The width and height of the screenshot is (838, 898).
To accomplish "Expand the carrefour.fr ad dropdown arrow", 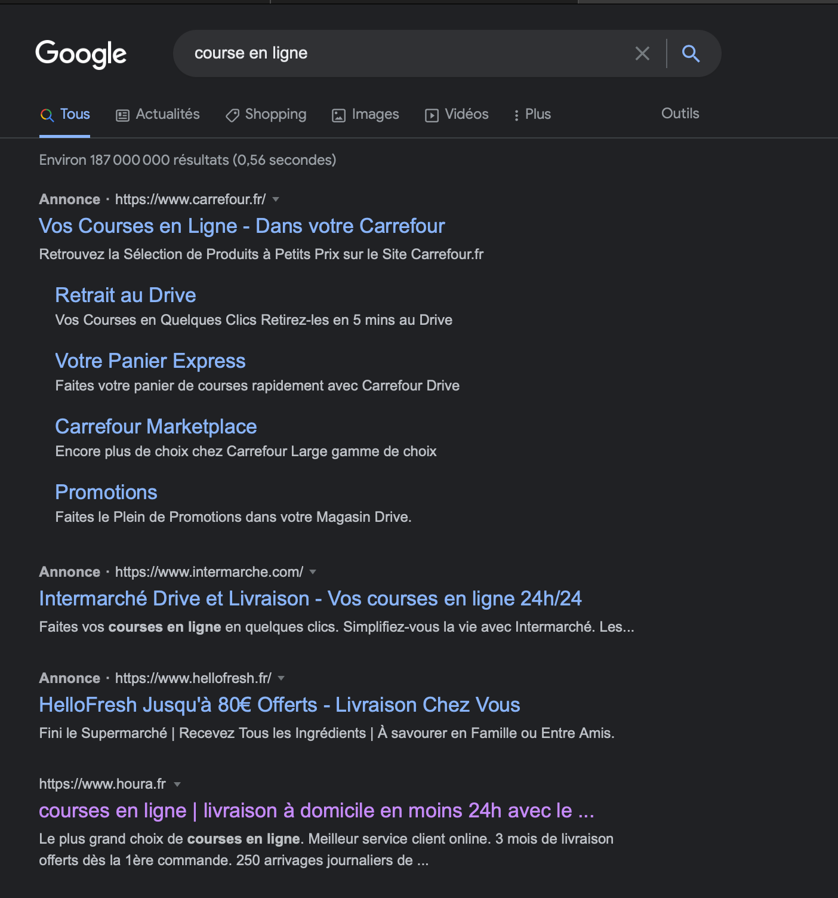I will [x=276, y=199].
